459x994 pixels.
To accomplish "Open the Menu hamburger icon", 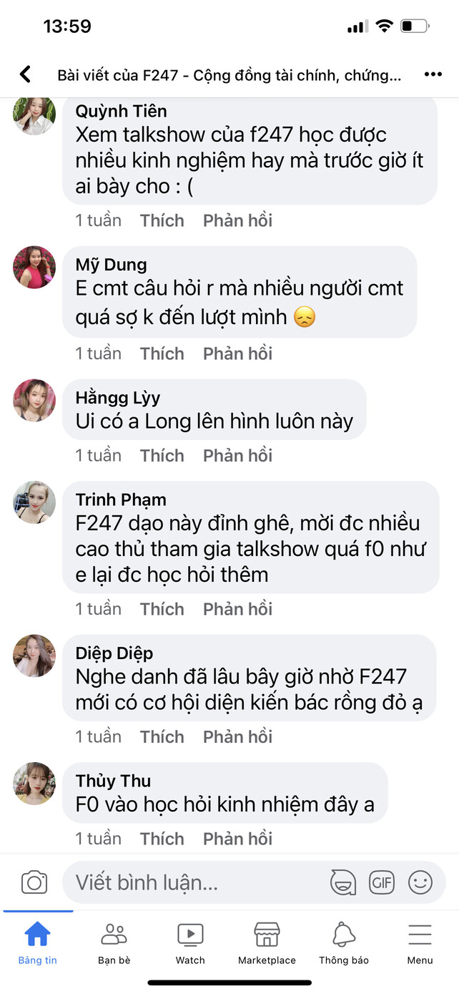I will point(420,943).
